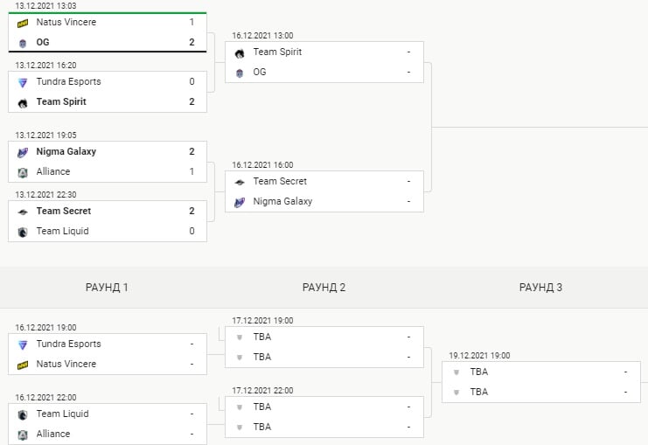
Task: Click the Alliance logo in the 19:05 match
Action: pos(23,172)
